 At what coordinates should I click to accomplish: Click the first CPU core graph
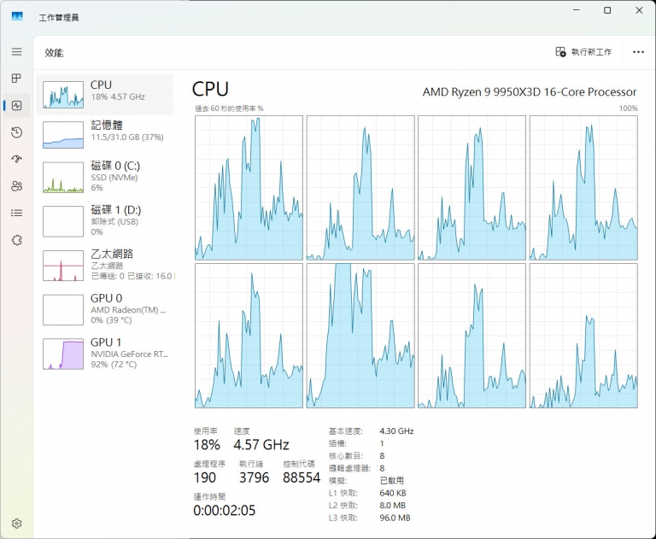click(249, 188)
